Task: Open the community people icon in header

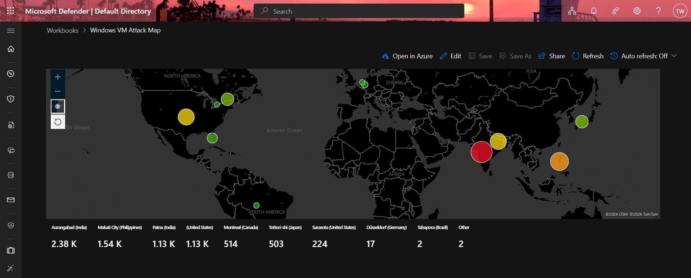Action: [615, 11]
